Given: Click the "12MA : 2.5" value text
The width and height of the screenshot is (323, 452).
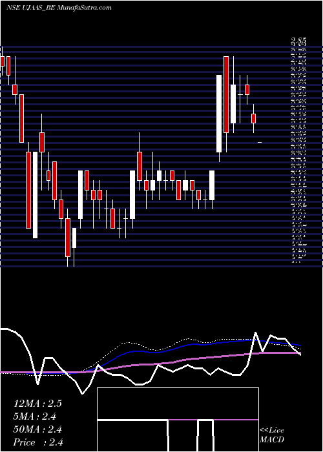Looking at the screenshot, I should tap(37, 404).
